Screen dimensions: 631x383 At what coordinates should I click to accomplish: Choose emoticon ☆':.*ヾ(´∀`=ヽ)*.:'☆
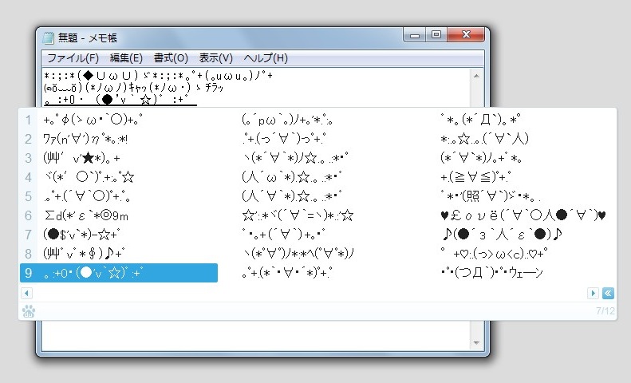(298, 215)
